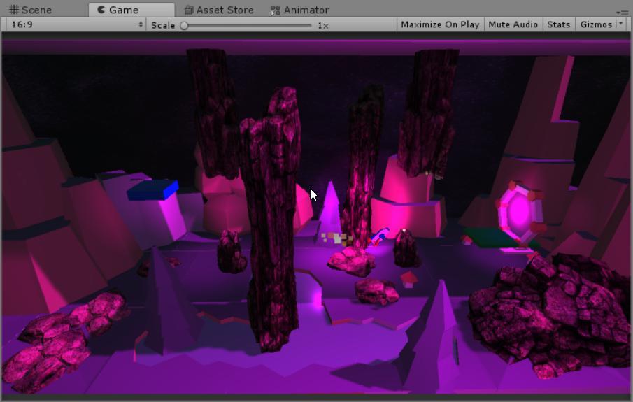Click the Asset Store bag icon
This screenshot has width=633, height=402.
(189, 10)
